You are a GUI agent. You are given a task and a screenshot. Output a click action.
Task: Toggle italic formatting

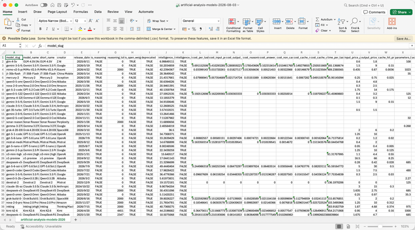coord(47,29)
